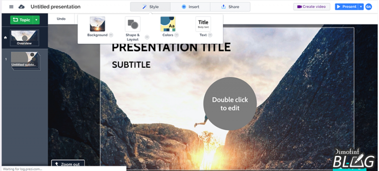
Task: Add a new Topic
Action: 22,20
